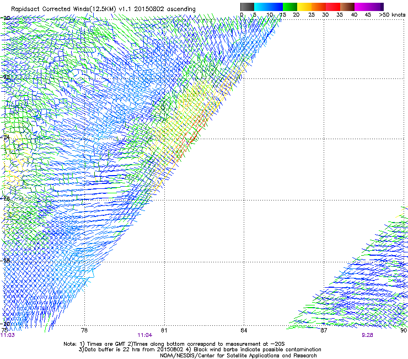Click the latitude label '-28'
This screenshot has width=408, height=359.
(x=5, y=260)
